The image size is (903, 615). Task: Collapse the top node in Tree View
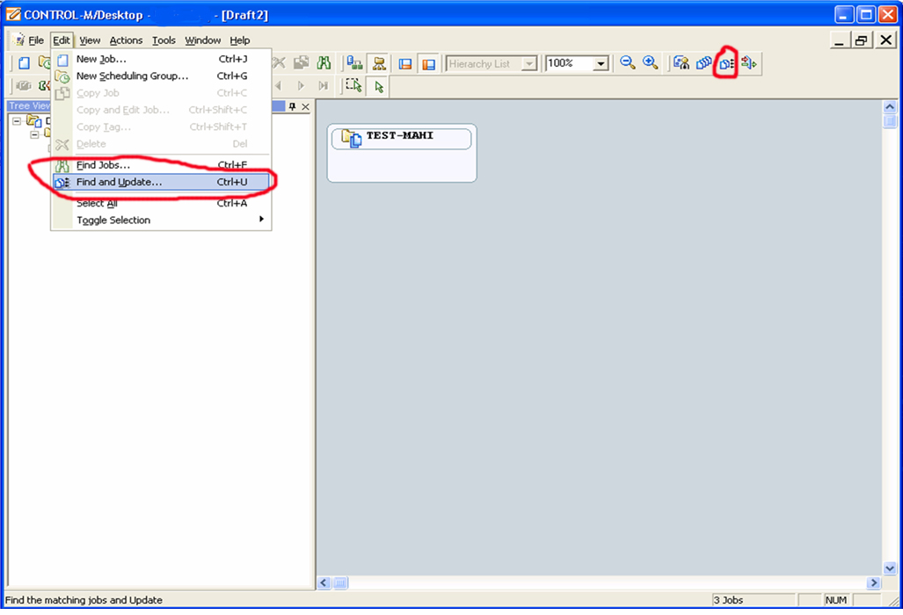coord(17,121)
